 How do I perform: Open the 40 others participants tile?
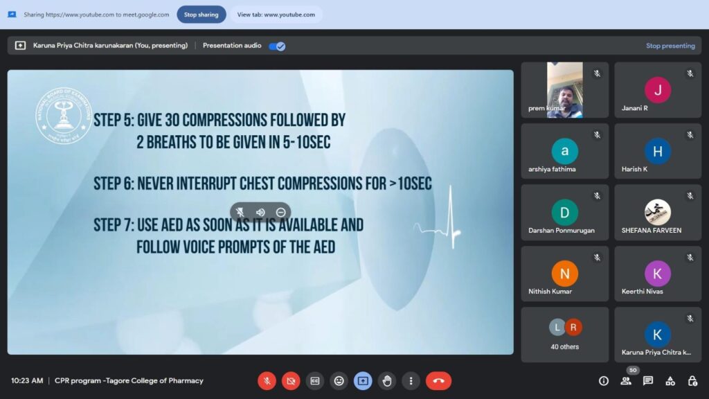point(565,335)
